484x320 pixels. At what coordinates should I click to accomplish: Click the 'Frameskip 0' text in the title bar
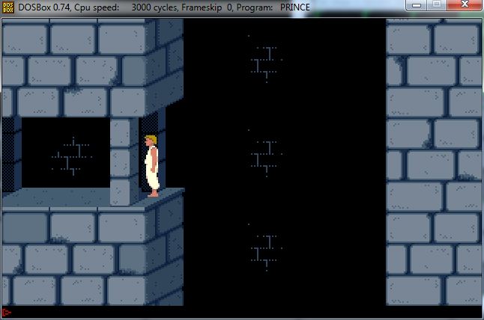(207, 7)
